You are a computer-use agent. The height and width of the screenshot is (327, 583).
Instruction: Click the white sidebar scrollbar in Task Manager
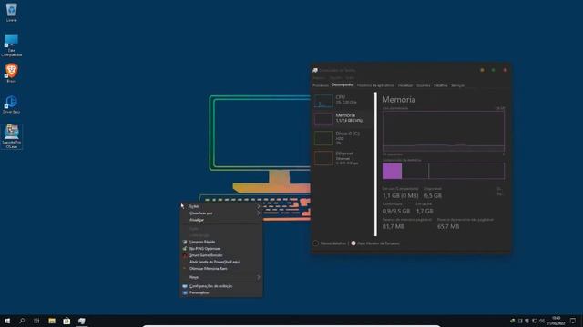coord(375,164)
